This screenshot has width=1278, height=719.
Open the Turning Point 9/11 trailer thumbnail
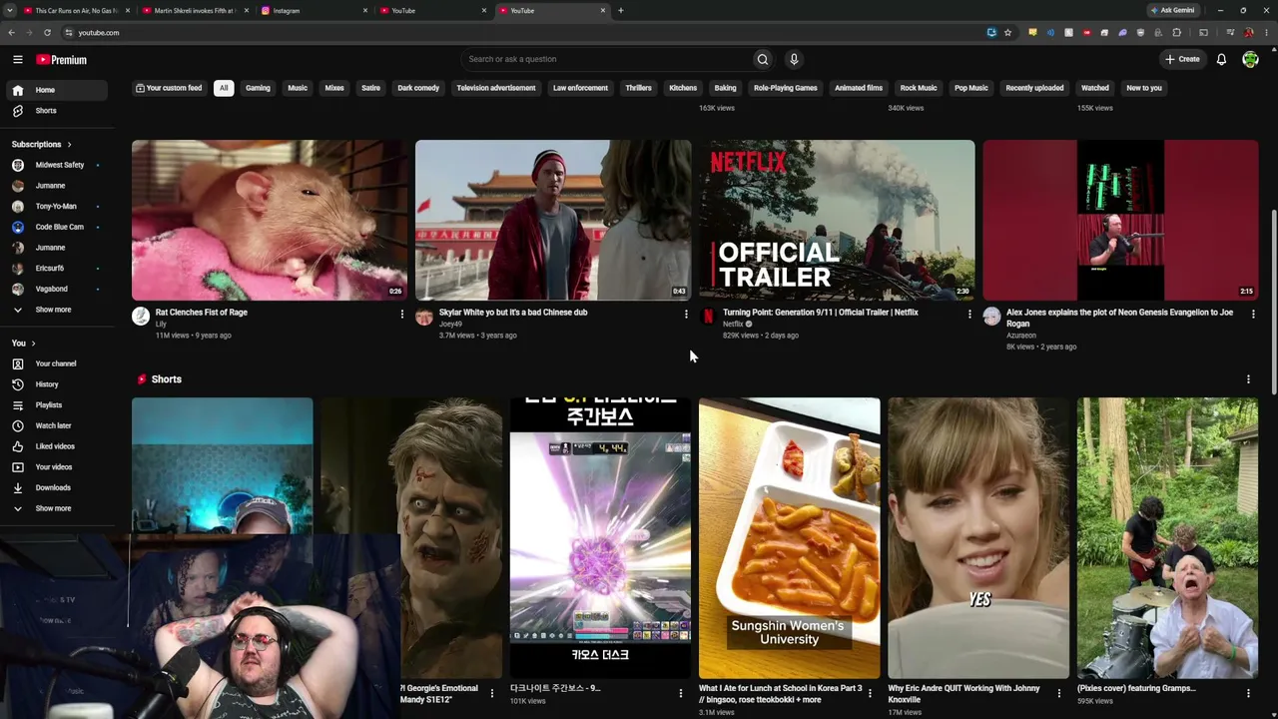pyautogui.click(x=837, y=220)
